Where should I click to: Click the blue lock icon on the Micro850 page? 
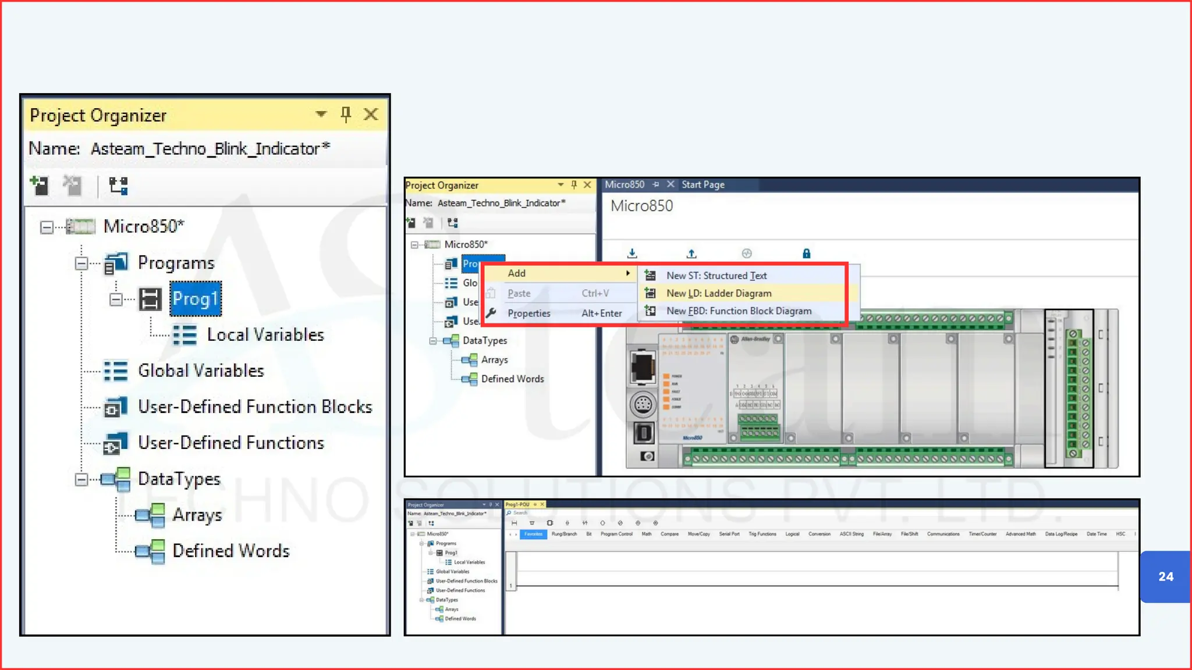[x=806, y=254]
